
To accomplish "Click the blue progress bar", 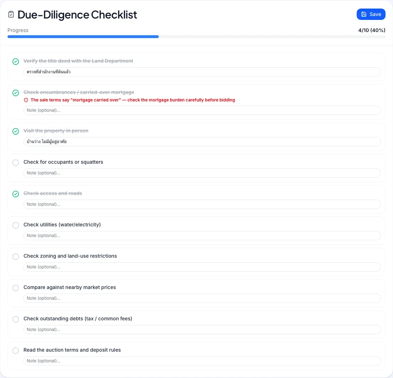I will coord(83,37).
